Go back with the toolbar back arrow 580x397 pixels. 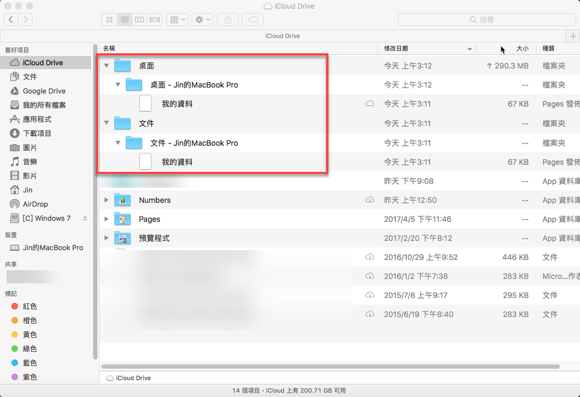pyautogui.click(x=11, y=20)
